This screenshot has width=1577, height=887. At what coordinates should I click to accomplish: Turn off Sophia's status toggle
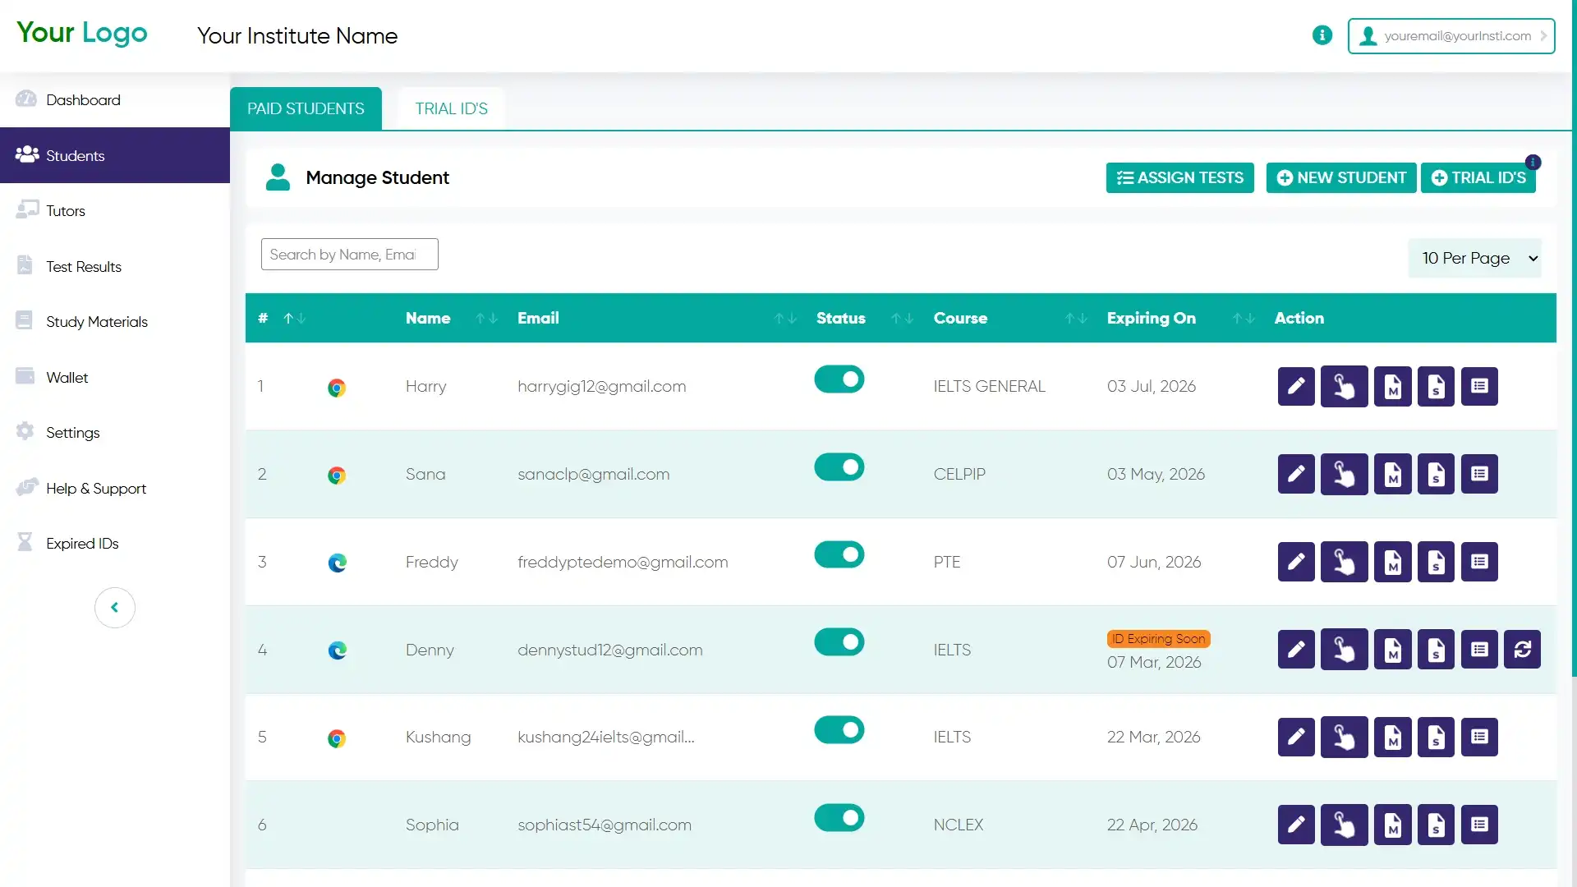(x=839, y=818)
